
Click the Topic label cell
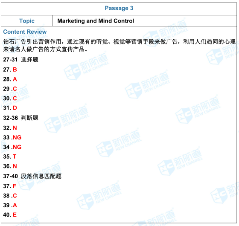[x=27, y=21]
